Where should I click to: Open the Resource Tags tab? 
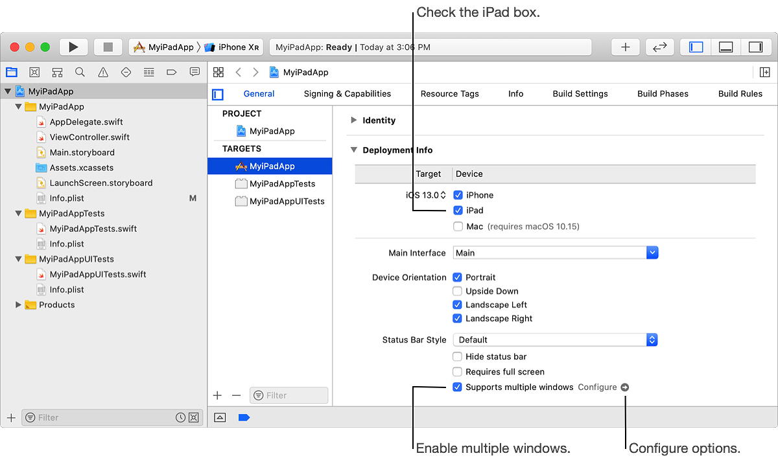pyautogui.click(x=450, y=94)
